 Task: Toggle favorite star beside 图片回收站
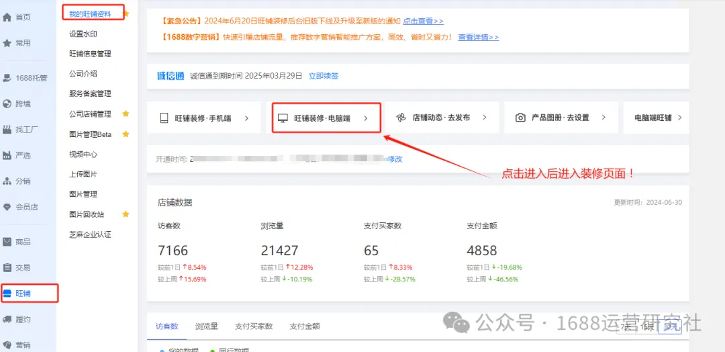[x=126, y=214]
